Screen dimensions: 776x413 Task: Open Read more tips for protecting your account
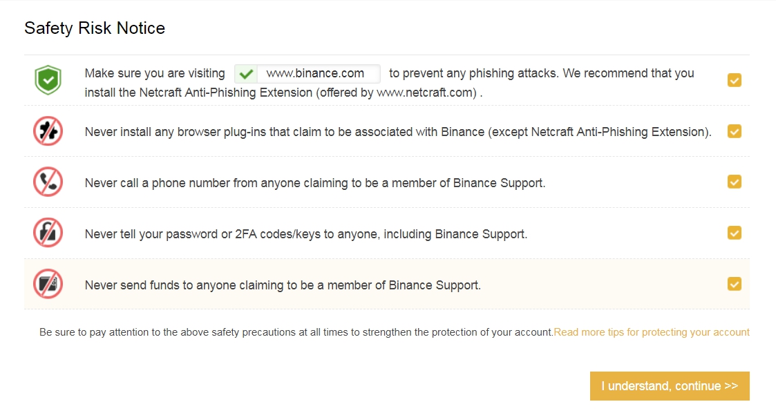point(651,332)
